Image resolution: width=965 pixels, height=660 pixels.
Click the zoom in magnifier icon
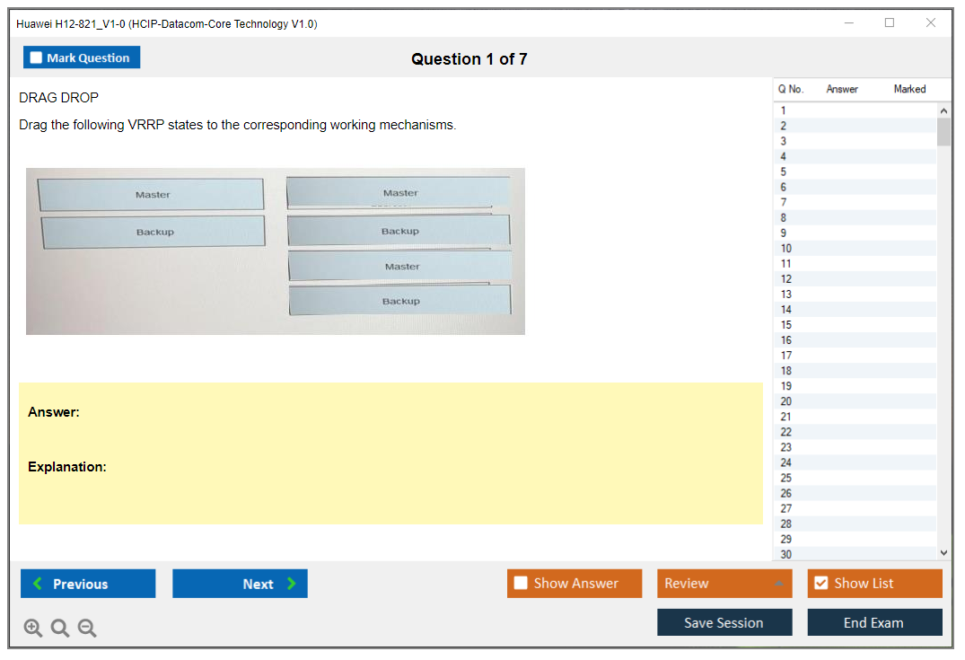pyautogui.click(x=33, y=629)
